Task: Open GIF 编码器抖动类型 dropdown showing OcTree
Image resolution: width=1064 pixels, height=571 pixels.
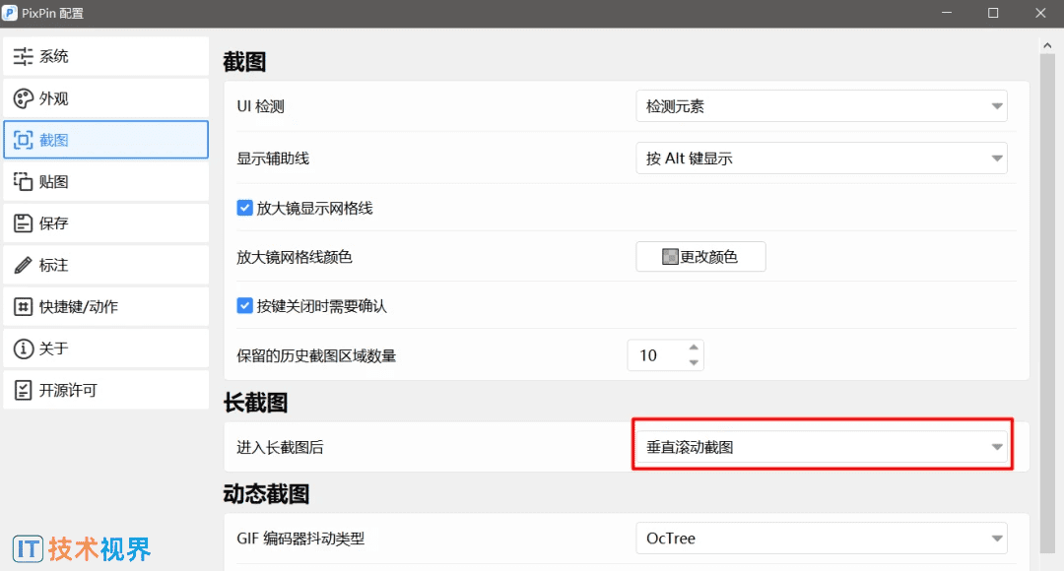Action: pos(821,538)
